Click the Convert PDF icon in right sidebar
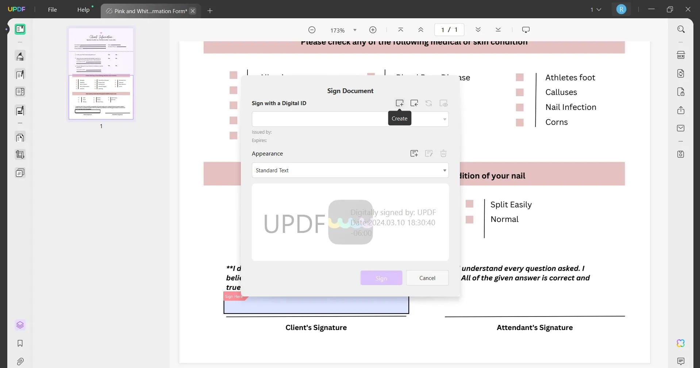Viewport: 700px width, 368px height. click(681, 73)
